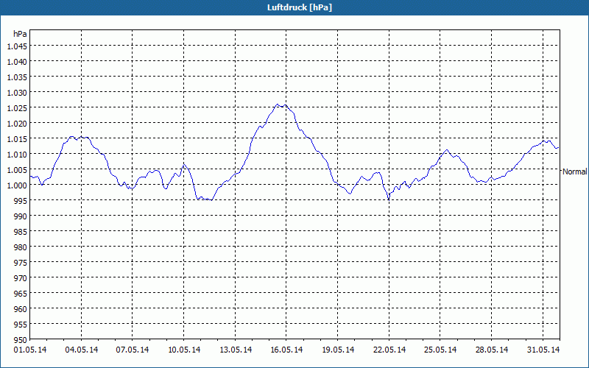Image resolution: width=589 pixels, height=368 pixels.
Task: Select the 1.030 y-axis value
Action: pyautogui.click(x=17, y=93)
